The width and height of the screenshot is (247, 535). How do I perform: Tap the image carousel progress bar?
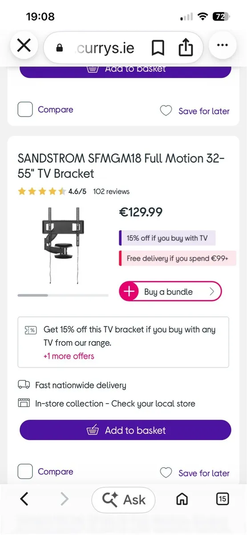(x=63, y=295)
